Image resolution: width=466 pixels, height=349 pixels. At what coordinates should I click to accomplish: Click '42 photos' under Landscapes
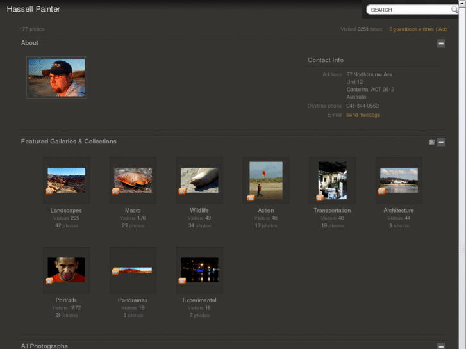(x=66, y=226)
